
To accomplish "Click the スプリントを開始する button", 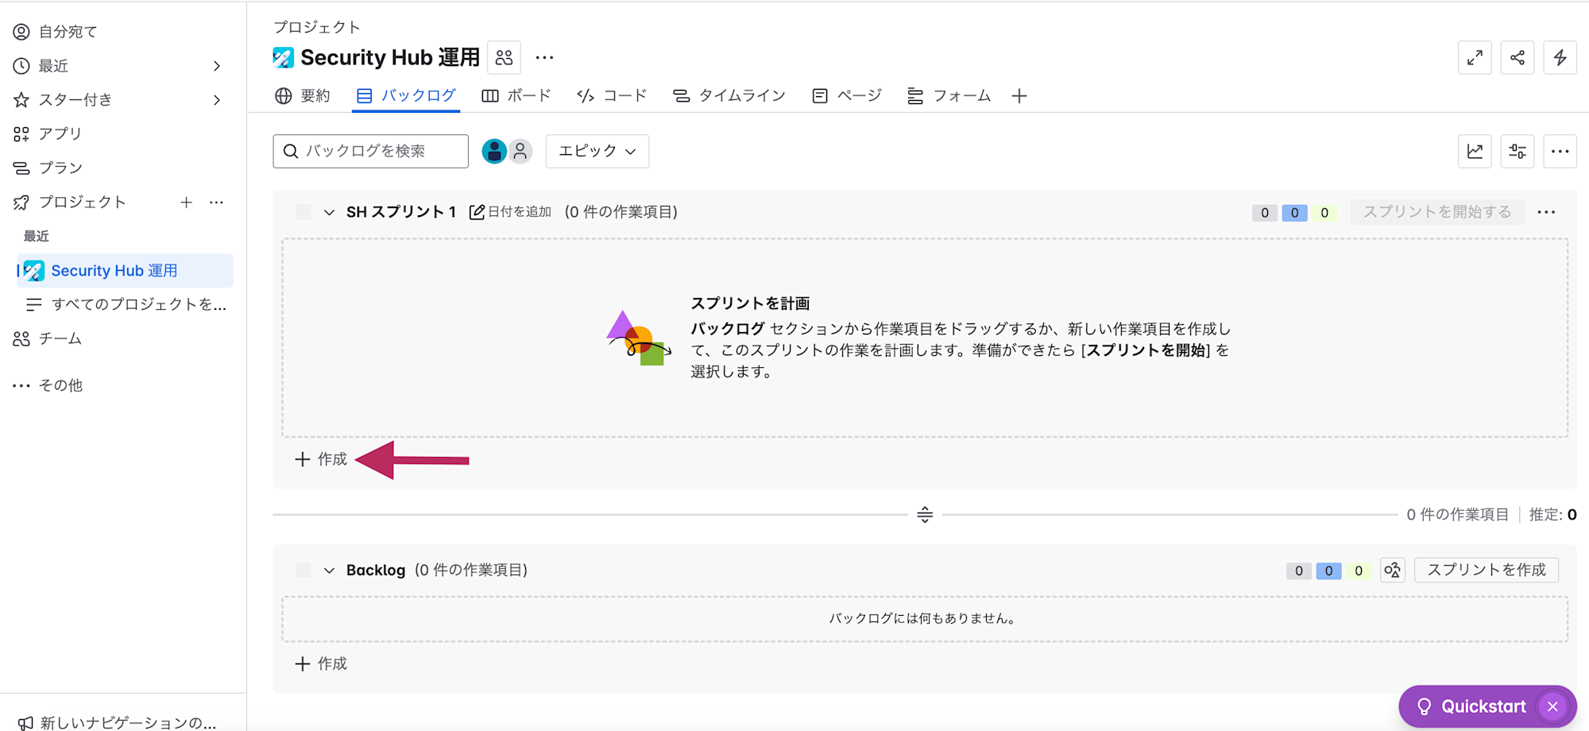I will (1437, 212).
